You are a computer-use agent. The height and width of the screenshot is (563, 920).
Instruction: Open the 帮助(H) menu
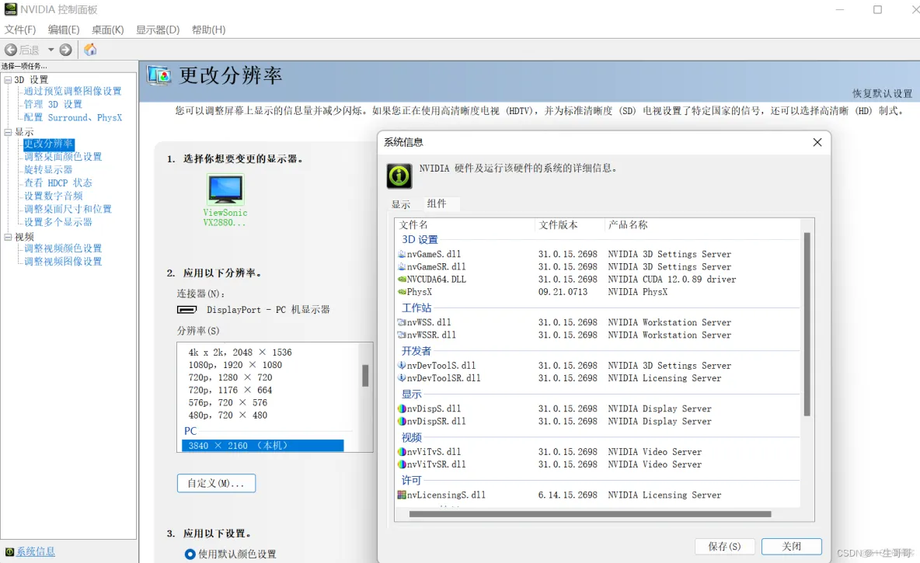click(x=208, y=30)
